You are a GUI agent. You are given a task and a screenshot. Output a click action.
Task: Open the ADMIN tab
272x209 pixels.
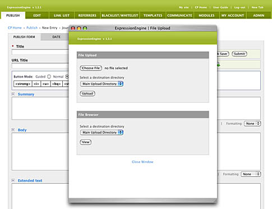point(259,15)
